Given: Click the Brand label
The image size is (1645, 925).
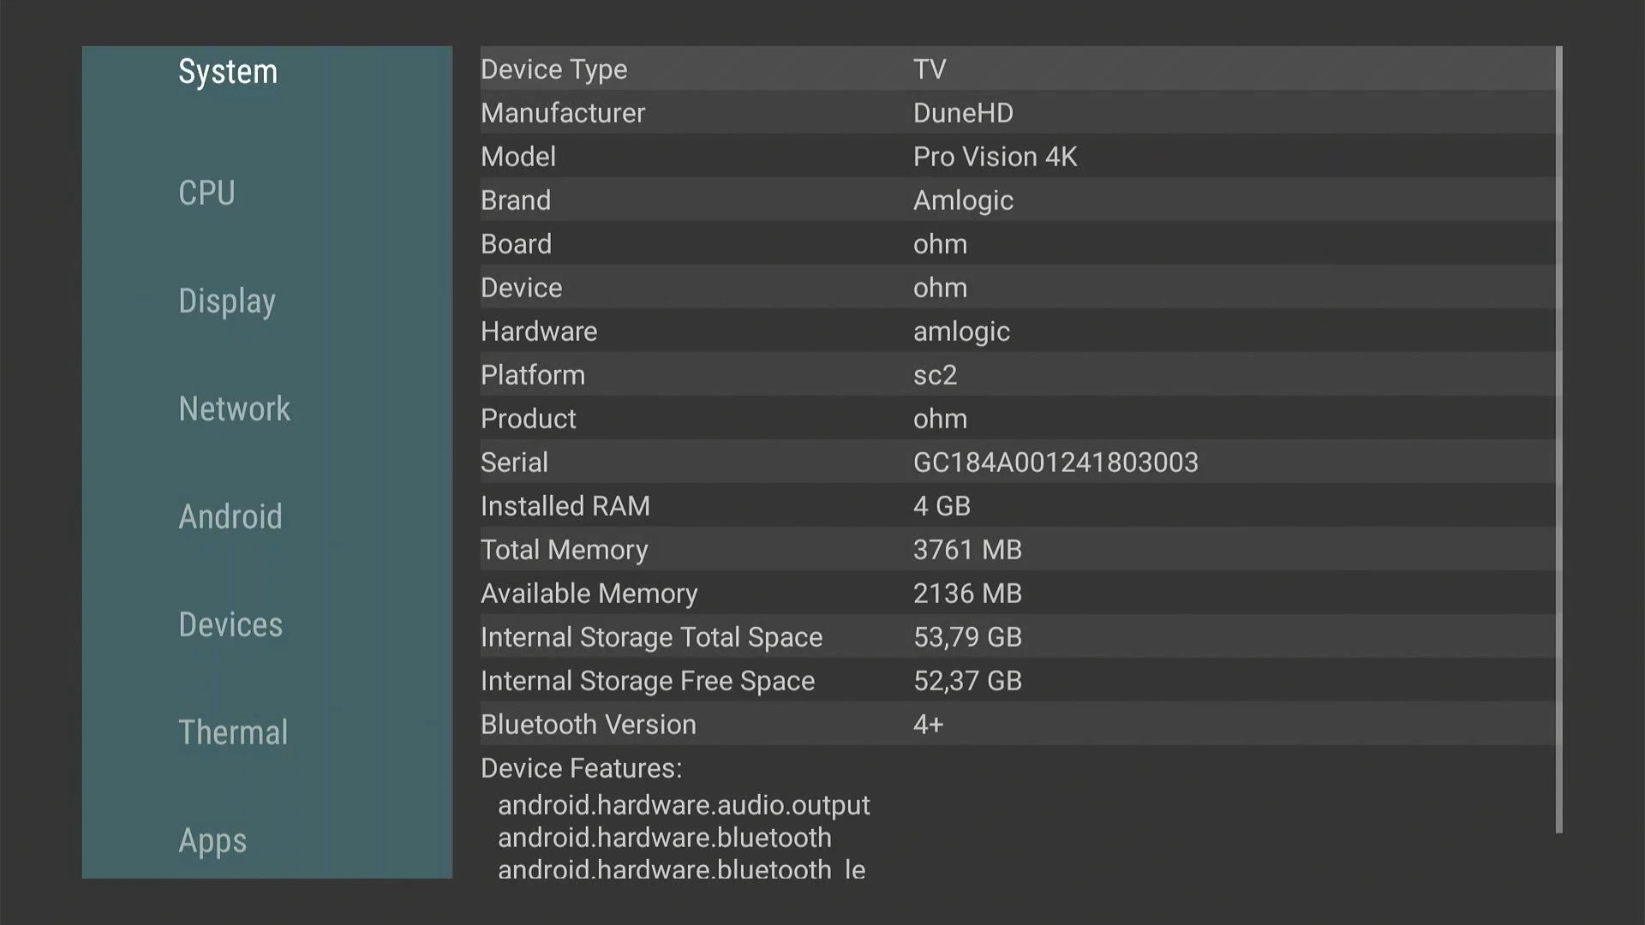Looking at the screenshot, I should (516, 200).
